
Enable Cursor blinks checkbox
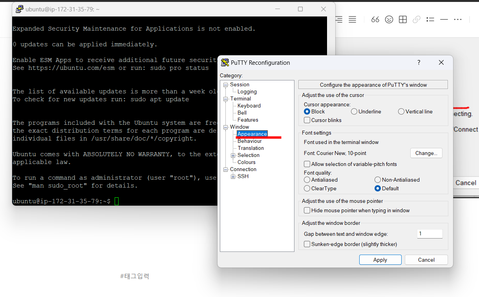click(x=307, y=120)
